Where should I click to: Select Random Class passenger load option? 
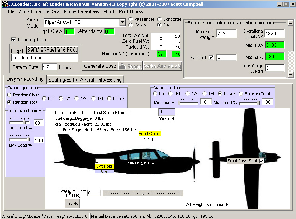tap(10, 95)
